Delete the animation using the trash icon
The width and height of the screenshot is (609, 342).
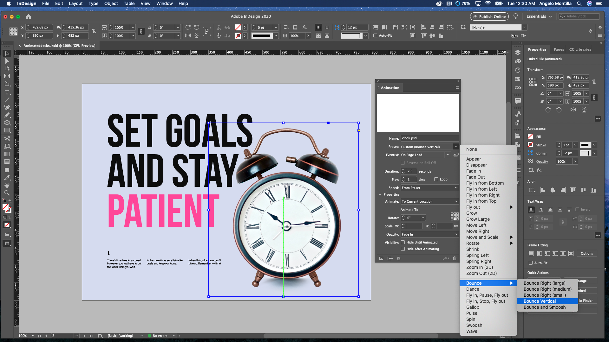(455, 259)
